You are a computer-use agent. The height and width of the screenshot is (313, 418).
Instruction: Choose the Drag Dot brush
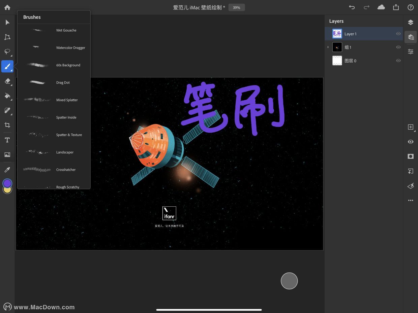point(54,82)
